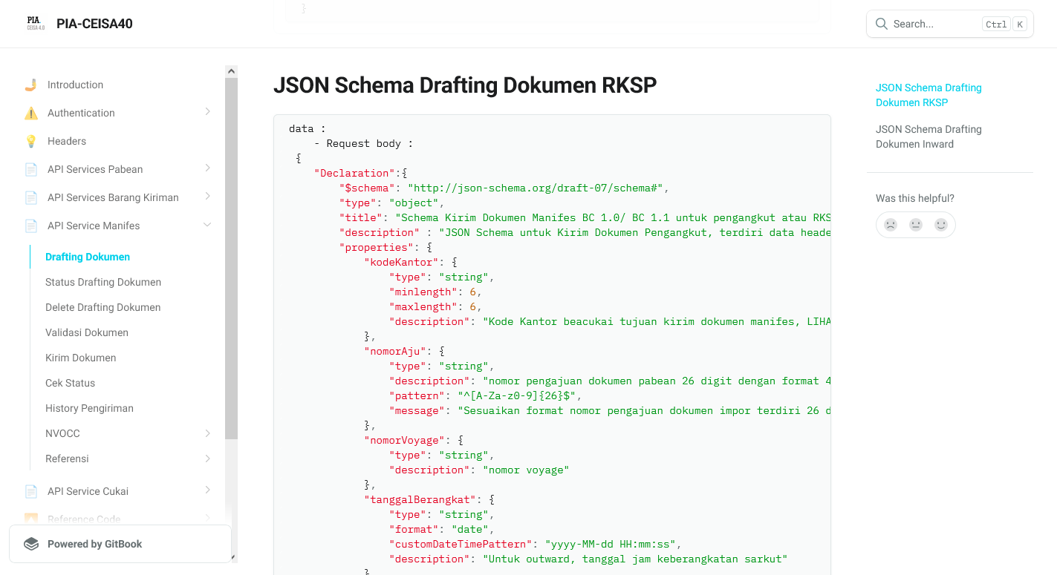Open the Validasi Dokumen page
Viewport: 1057px width, 575px height.
[87, 332]
